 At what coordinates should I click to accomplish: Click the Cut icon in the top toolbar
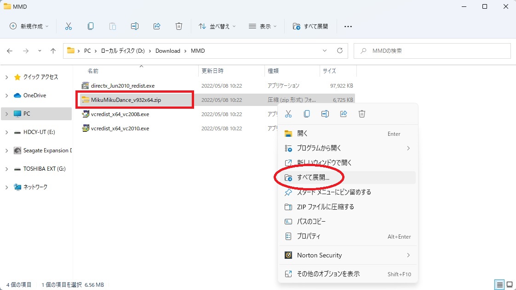point(69,26)
